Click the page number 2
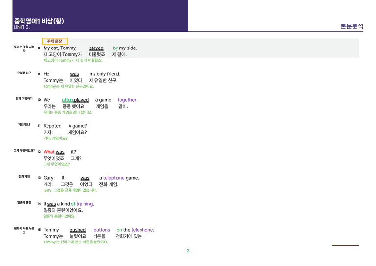Image resolution: width=376 pixels, height=266 pixels. click(x=188, y=251)
